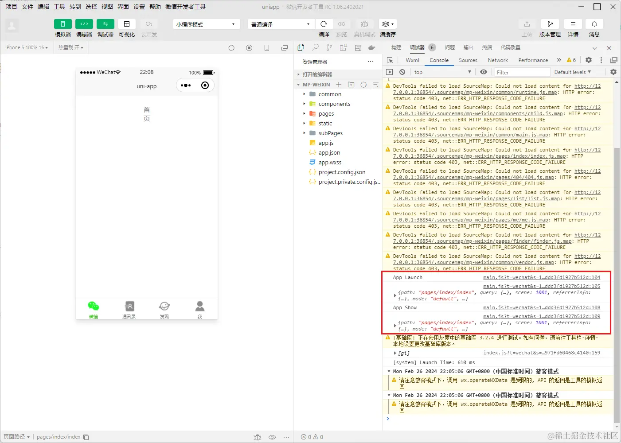Open the 真机调试 real-device debug tool
Image resolution: width=621 pixels, height=443 pixels.
pyautogui.click(x=364, y=24)
